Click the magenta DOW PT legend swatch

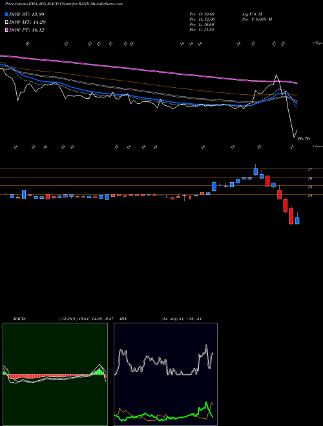point(6,30)
